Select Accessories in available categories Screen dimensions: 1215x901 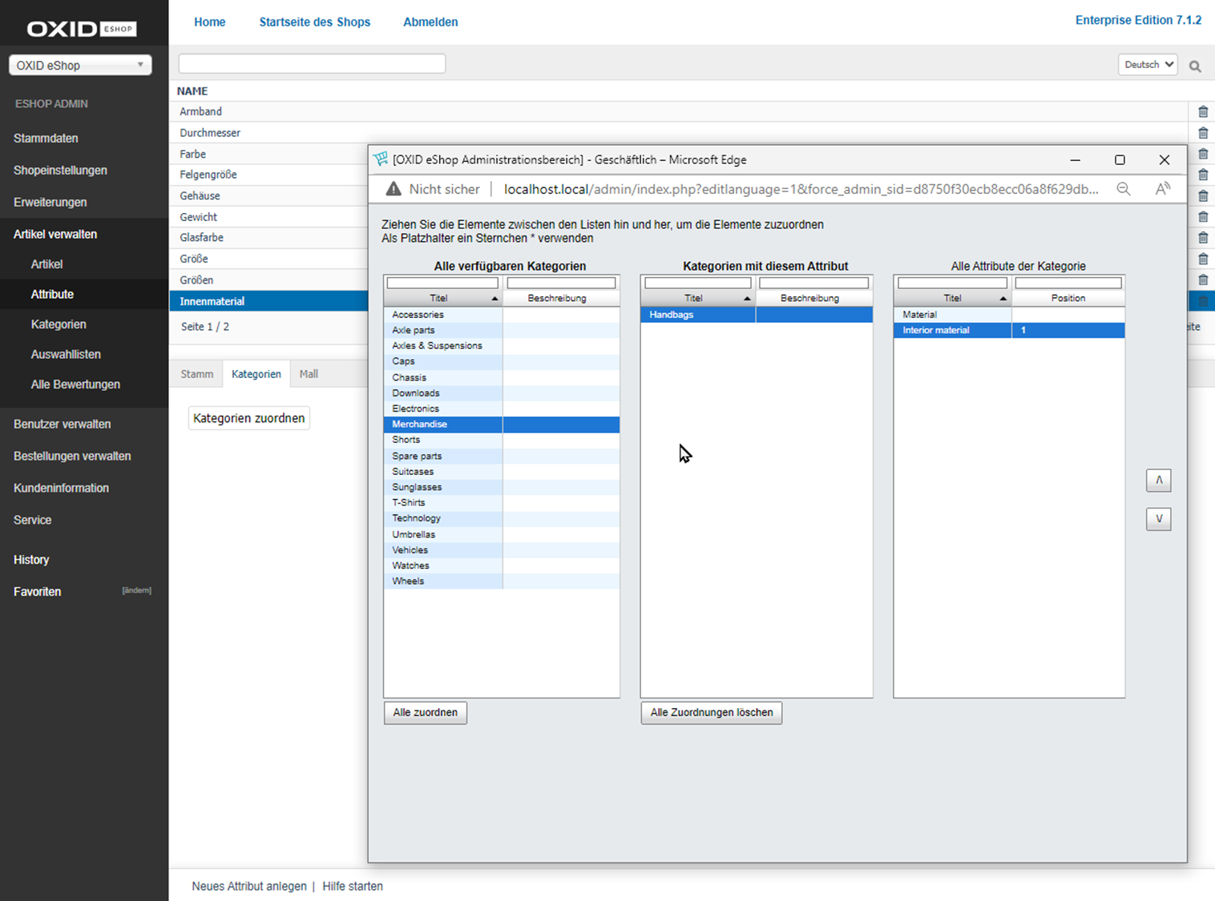(x=502, y=315)
